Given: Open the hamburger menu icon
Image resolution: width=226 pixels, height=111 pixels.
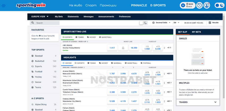Looking at the screenshot, I should (4, 6).
